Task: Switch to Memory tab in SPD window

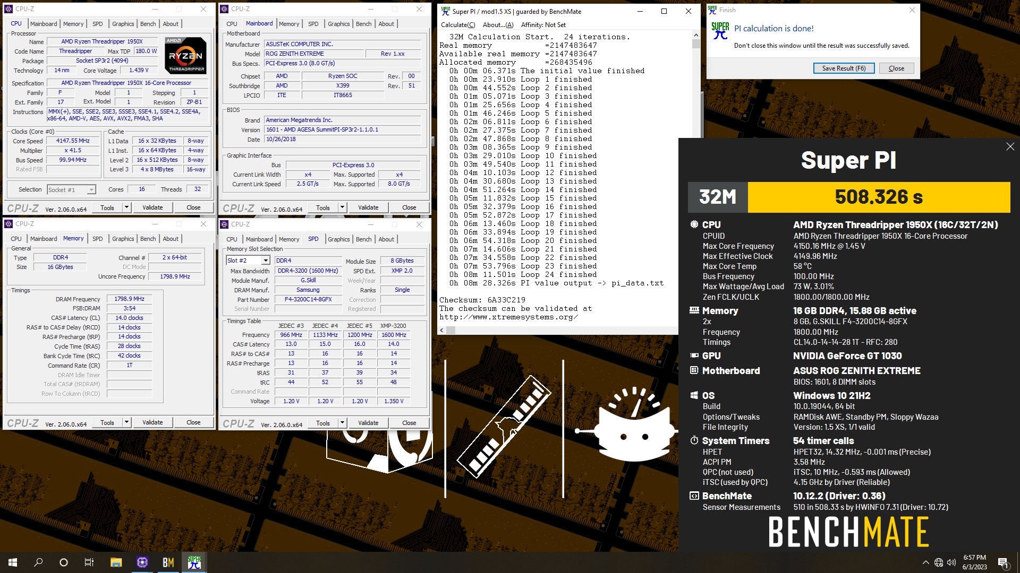Action: 289,239
